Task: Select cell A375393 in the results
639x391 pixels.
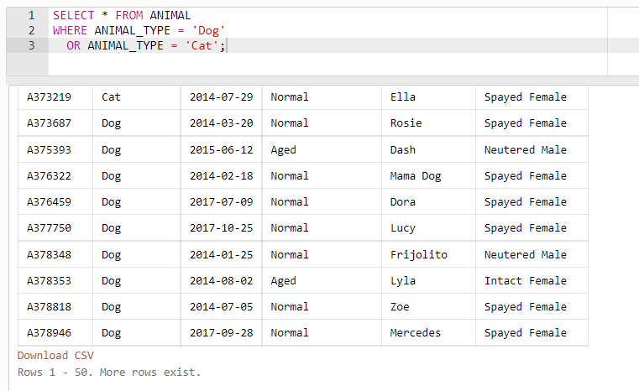Action: coord(49,150)
